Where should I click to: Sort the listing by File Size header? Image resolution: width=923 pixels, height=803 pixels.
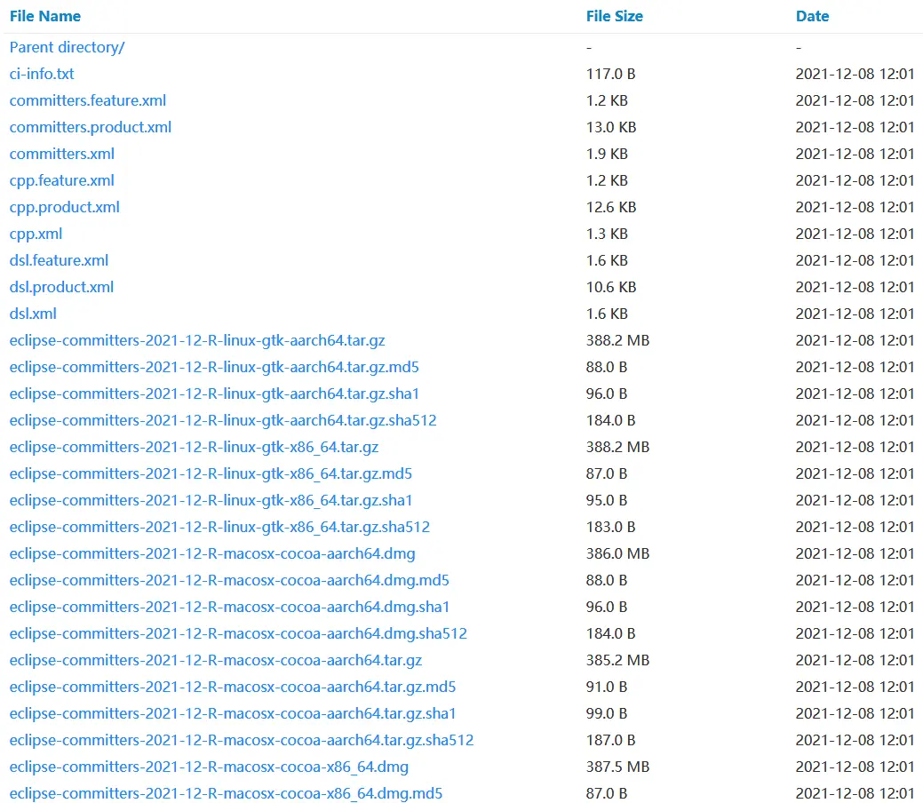click(614, 16)
